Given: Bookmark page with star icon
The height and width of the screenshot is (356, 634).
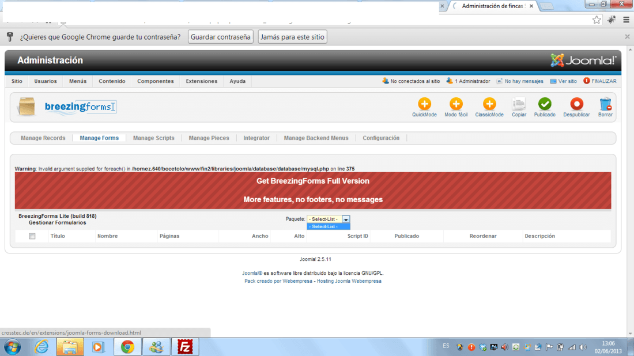Looking at the screenshot, I should click(x=597, y=20).
